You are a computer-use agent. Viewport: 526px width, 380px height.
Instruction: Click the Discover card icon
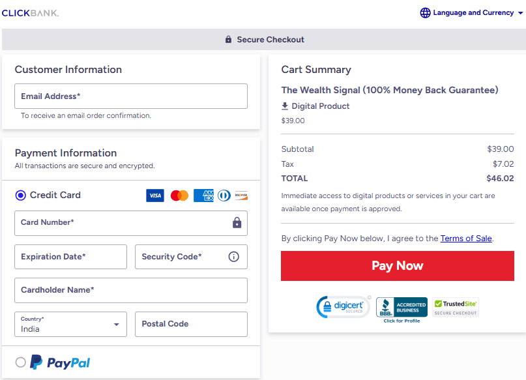click(241, 195)
